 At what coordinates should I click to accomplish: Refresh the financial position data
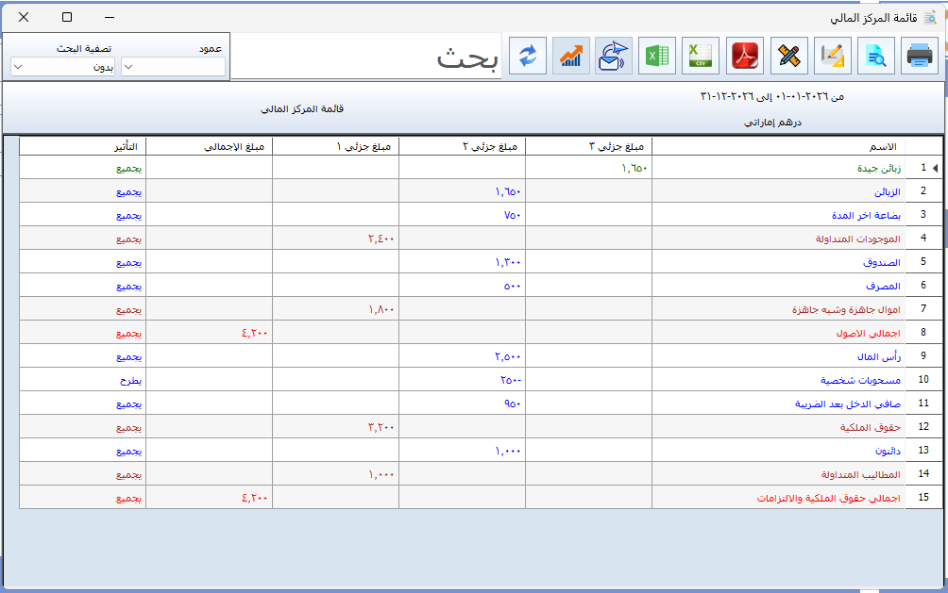coord(527,57)
